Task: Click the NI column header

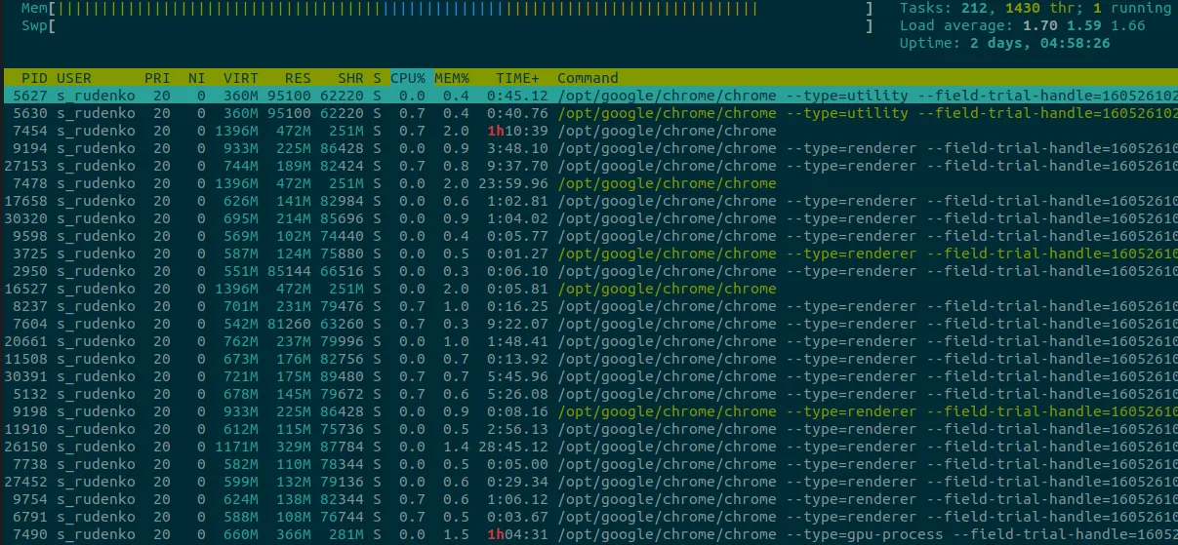Action: (197, 78)
